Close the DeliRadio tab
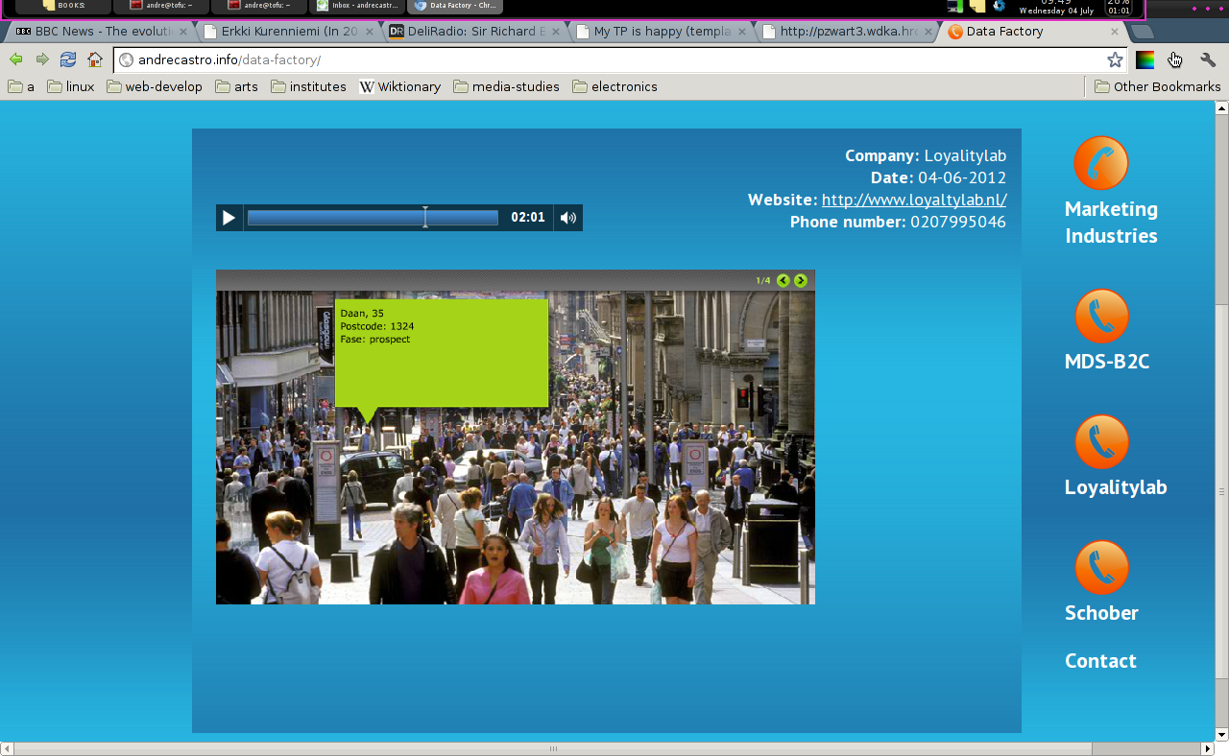 pos(556,32)
